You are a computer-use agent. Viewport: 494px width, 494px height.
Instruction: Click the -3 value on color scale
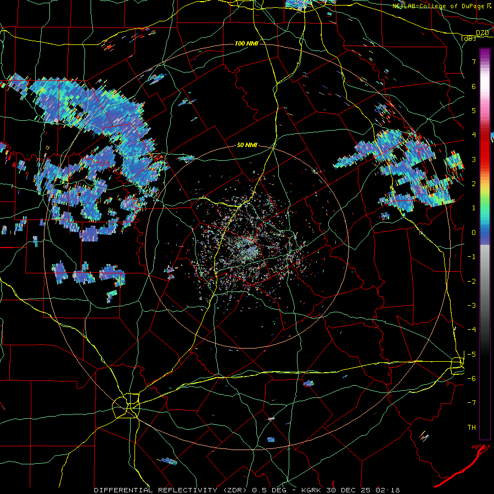tap(471, 306)
